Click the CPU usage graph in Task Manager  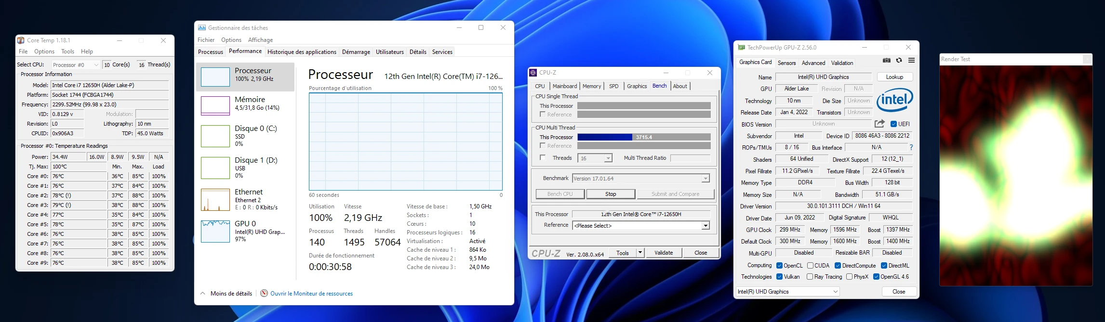click(406, 142)
